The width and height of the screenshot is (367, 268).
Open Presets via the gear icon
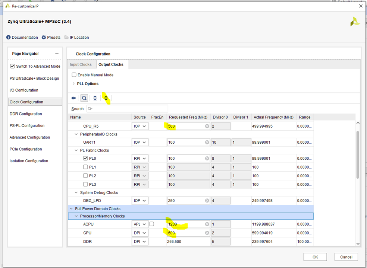click(44, 38)
